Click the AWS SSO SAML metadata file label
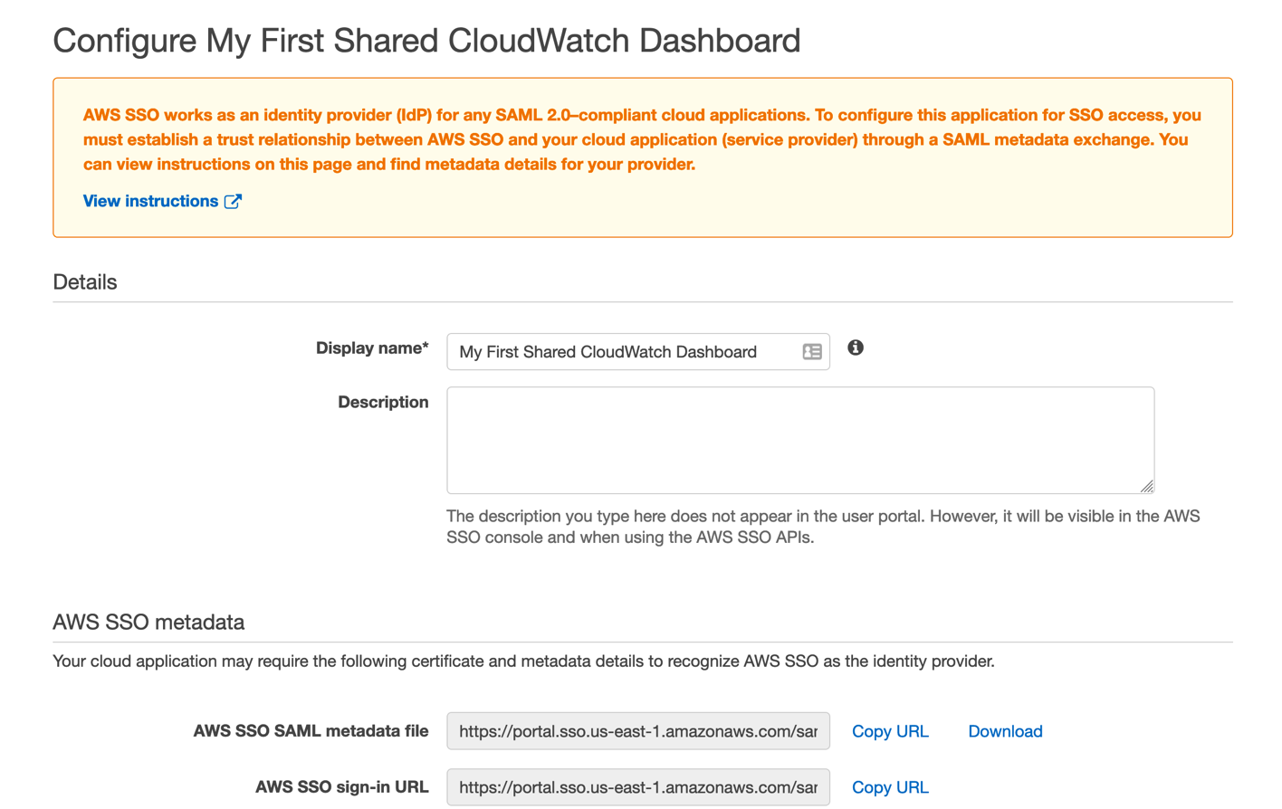Screen dimensions: 1282x809 tap(312, 731)
